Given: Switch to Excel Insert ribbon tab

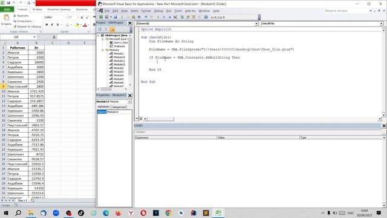Looking at the screenshot, I should (x=37, y=10).
